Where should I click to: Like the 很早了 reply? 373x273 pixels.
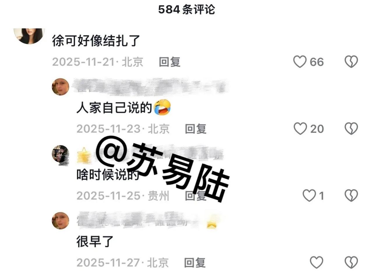click(316, 262)
